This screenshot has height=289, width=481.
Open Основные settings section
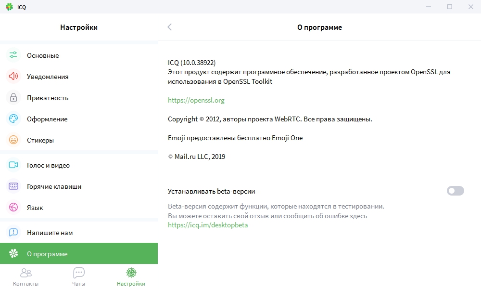[x=79, y=55]
